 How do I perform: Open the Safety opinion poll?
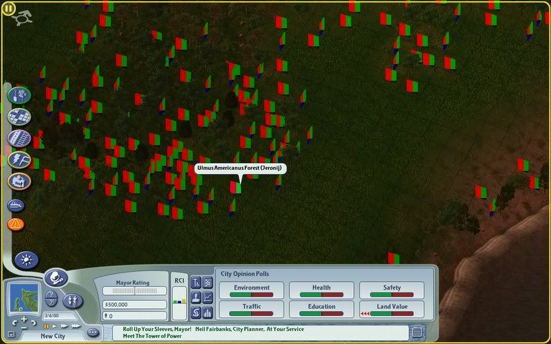pos(392,290)
